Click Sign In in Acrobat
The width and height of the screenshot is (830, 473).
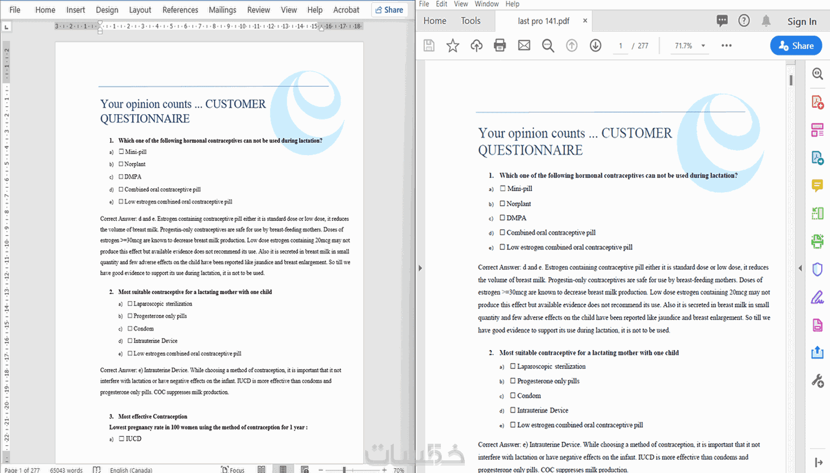tap(802, 21)
